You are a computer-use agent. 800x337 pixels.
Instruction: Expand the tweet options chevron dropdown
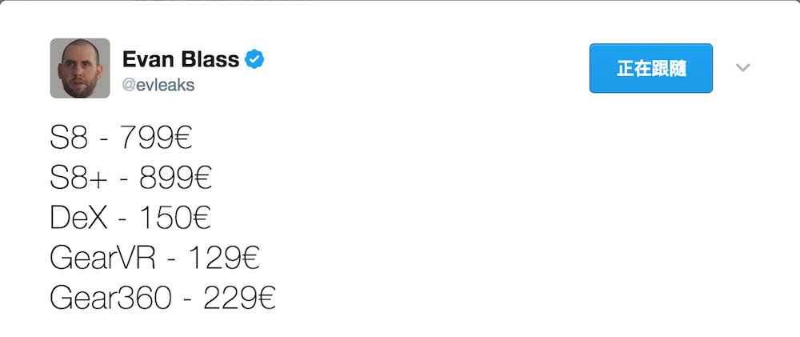tap(743, 68)
